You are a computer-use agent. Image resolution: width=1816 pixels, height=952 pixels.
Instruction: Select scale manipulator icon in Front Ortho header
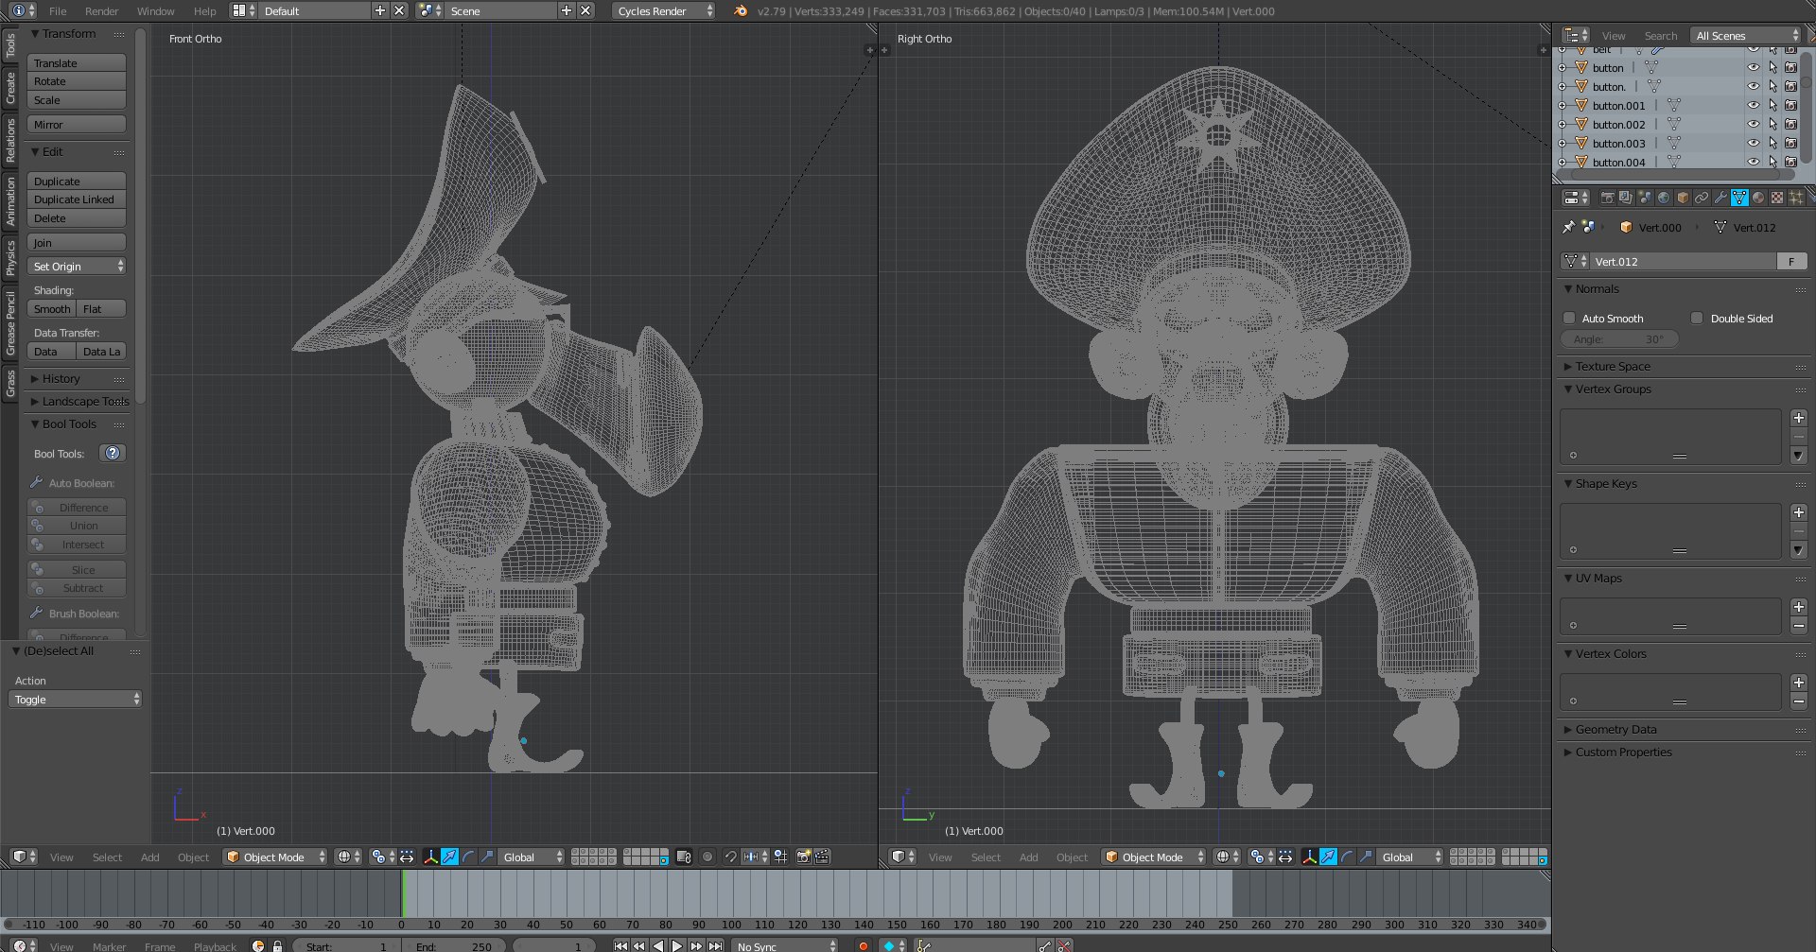(x=487, y=857)
